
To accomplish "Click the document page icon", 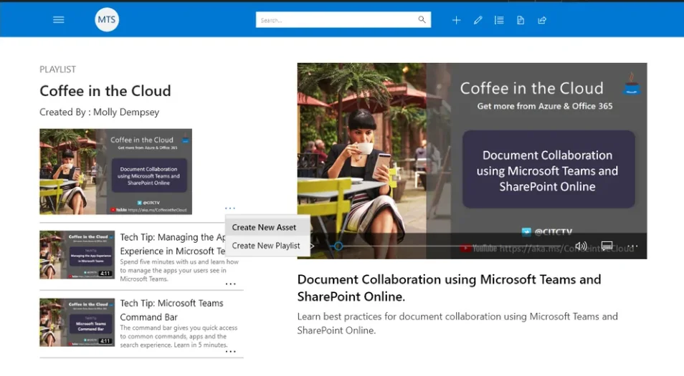I will tap(521, 20).
